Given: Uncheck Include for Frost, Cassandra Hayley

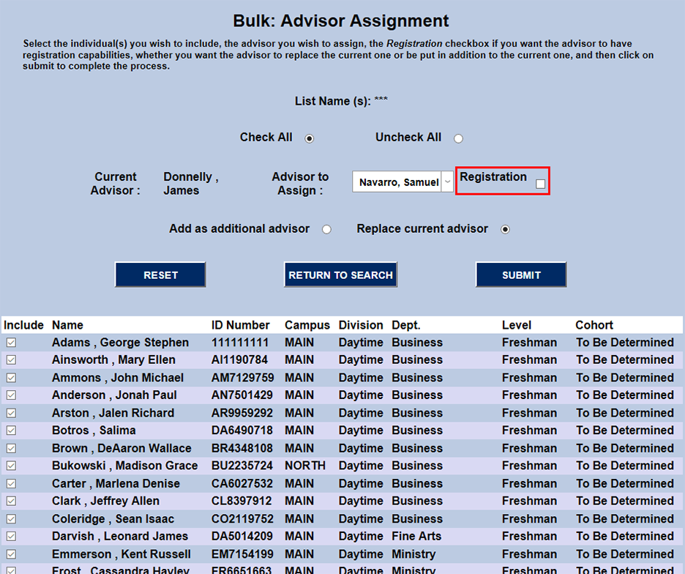Looking at the screenshot, I should (10, 570).
